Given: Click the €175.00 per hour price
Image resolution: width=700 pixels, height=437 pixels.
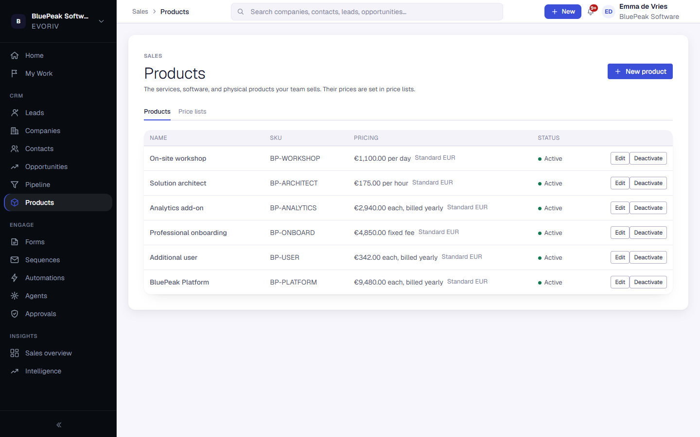Looking at the screenshot, I should pos(381,184).
